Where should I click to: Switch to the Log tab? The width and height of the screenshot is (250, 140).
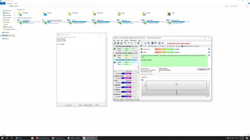coord(178,46)
